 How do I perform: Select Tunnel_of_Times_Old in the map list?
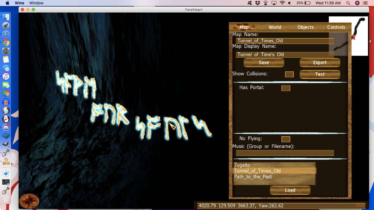274,171
